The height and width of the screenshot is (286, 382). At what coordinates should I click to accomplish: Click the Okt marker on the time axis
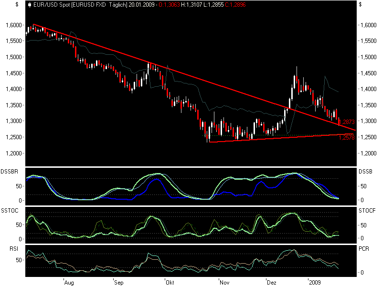pyautogui.click(x=170, y=282)
